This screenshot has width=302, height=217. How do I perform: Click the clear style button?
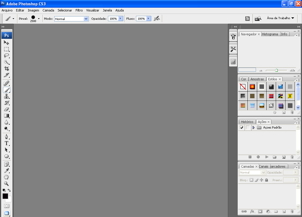click(x=275, y=113)
